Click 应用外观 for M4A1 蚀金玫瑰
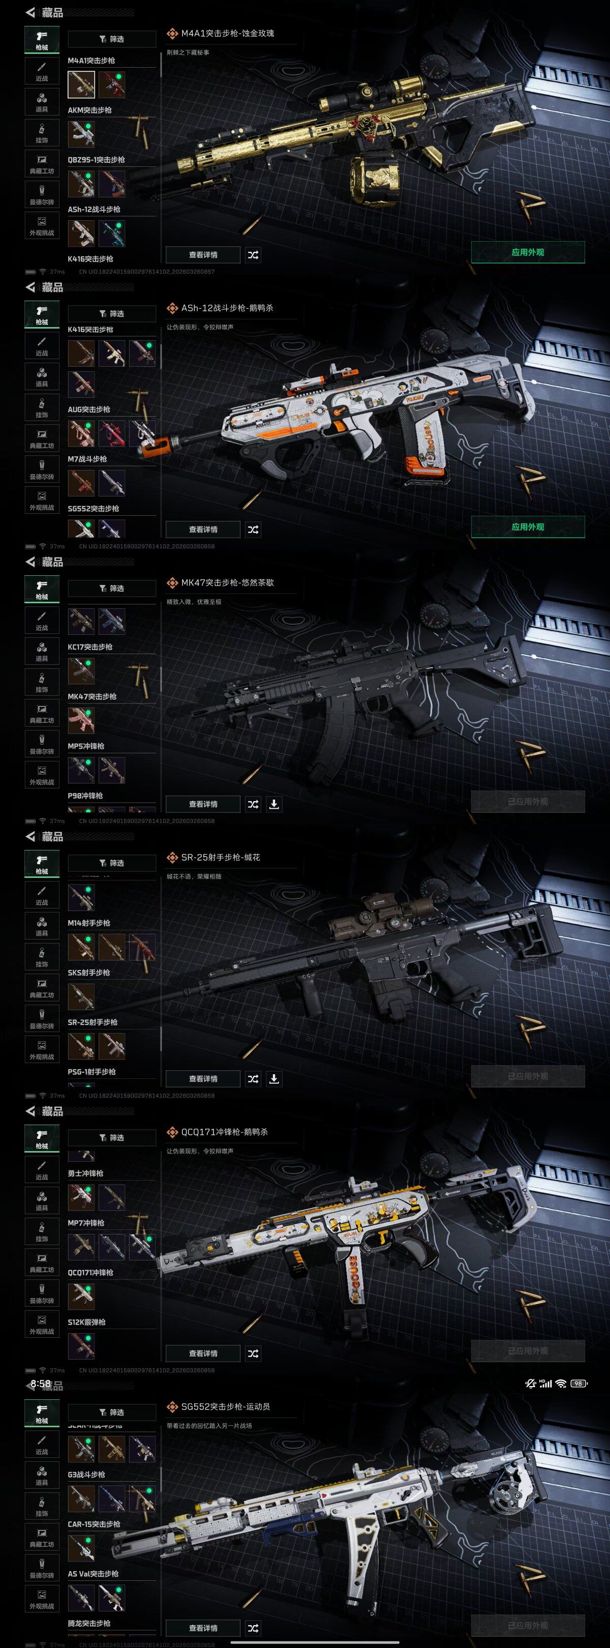The image size is (610, 1648). pyautogui.click(x=528, y=252)
